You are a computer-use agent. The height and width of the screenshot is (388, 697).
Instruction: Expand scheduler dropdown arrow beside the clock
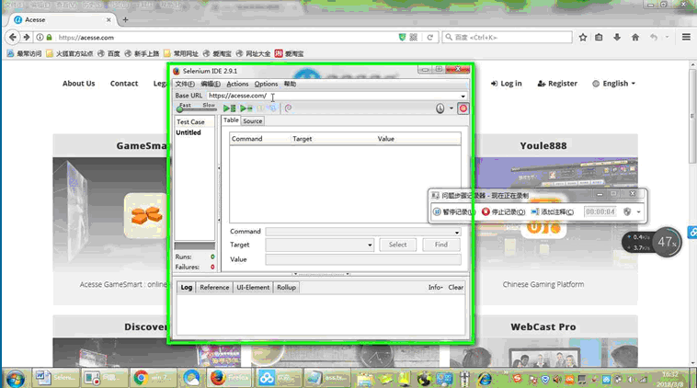point(451,108)
